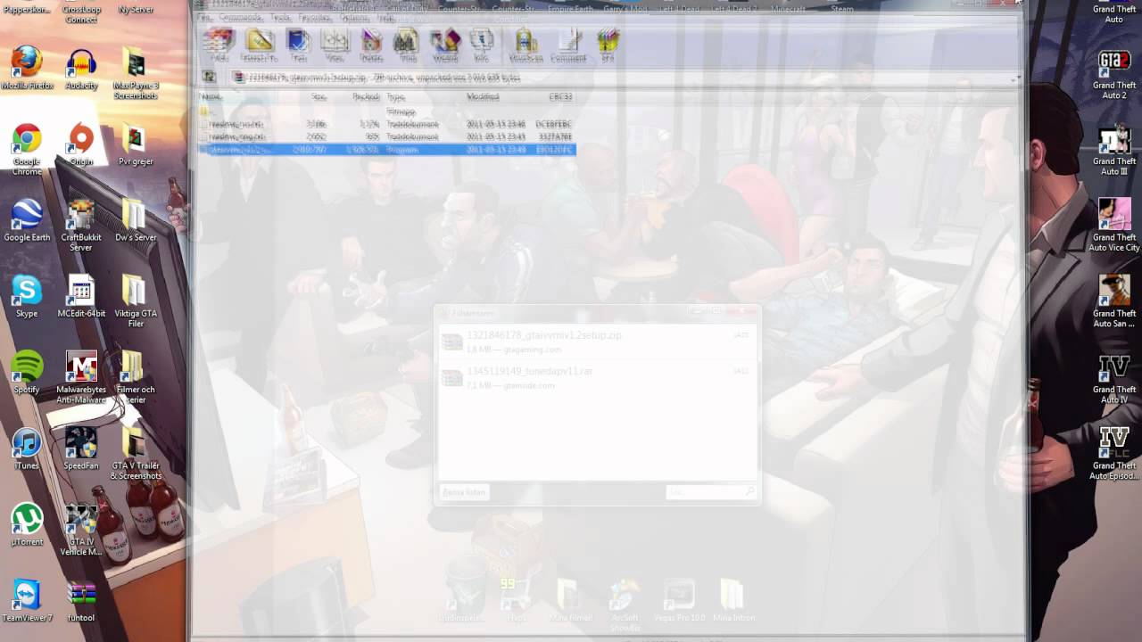Select 1321846178_gtaivvmiv1.2setup.zip in downloads window
The height and width of the screenshot is (642, 1142).
click(596, 342)
